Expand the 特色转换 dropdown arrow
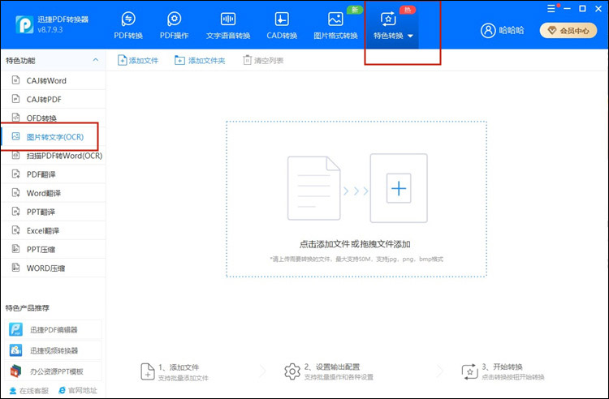This screenshot has width=609, height=399. click(411, 36)
